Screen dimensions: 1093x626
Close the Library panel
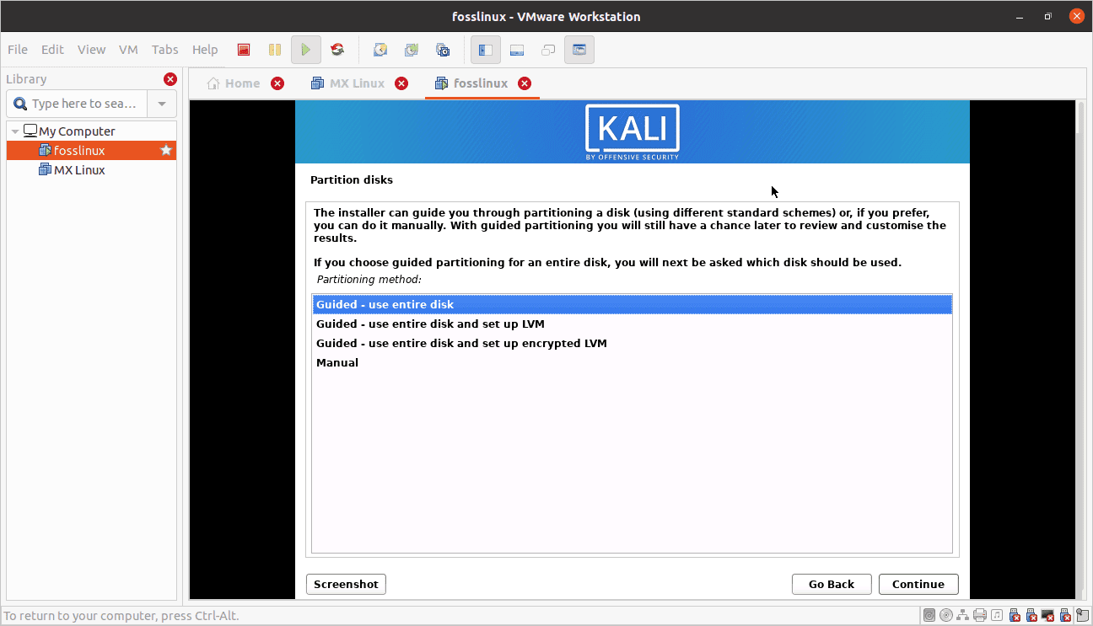(170, 79)
